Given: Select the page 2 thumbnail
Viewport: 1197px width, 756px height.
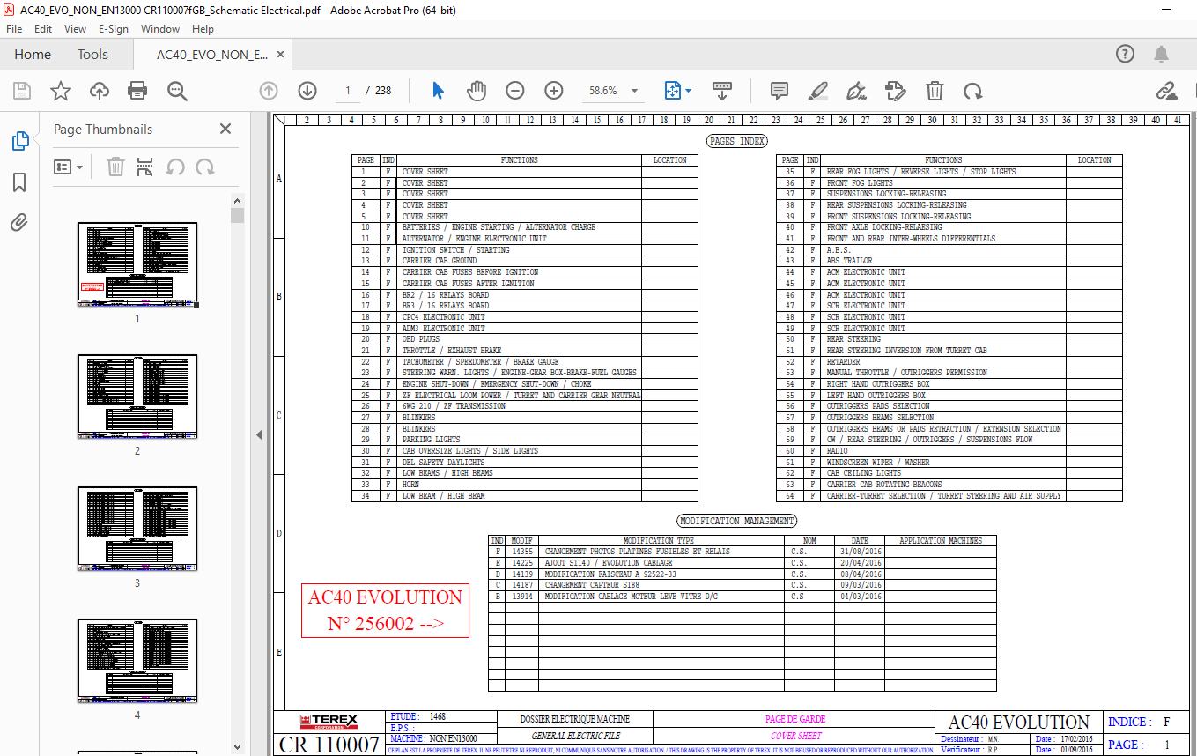Looking at the screenshot, I should tap(137, 397).
